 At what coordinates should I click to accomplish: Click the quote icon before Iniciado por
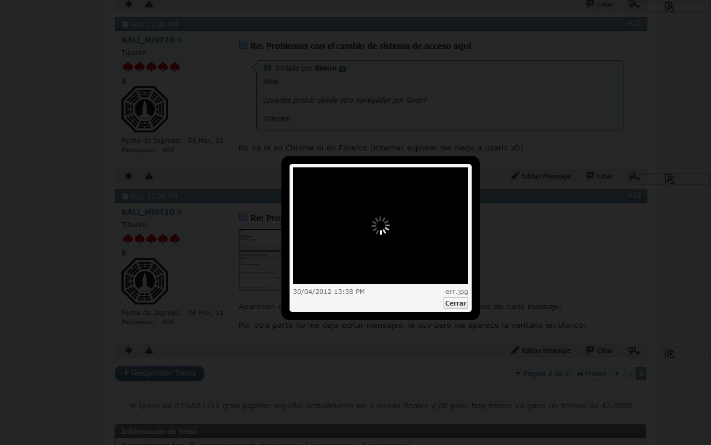(x=268, y=68)
